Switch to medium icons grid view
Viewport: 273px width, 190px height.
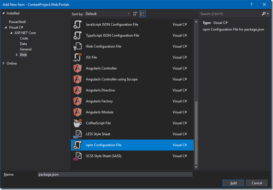click(135, 14)
